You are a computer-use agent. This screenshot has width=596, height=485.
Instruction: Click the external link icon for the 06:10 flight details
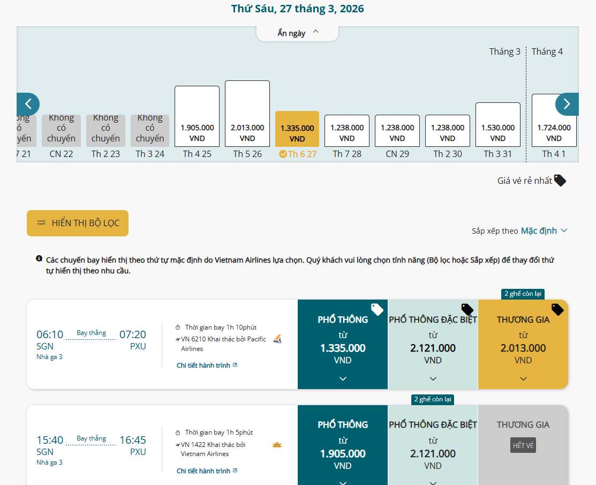click(x=235, y=365)
